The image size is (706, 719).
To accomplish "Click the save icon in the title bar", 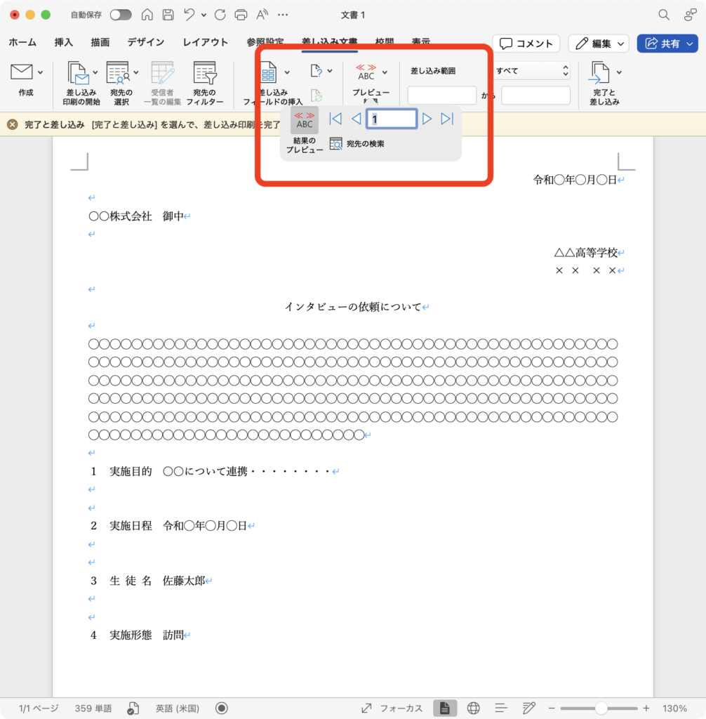I will (168, 15).
